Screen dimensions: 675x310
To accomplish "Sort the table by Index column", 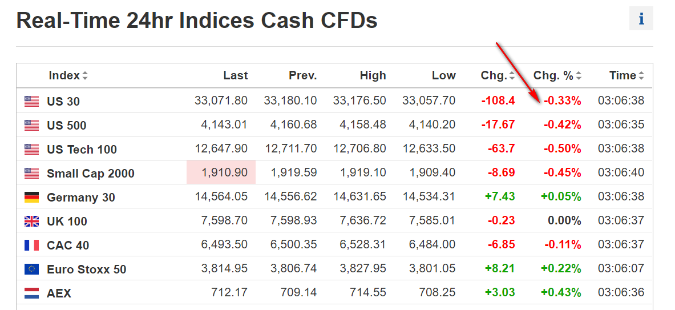I will pos(68,75).
